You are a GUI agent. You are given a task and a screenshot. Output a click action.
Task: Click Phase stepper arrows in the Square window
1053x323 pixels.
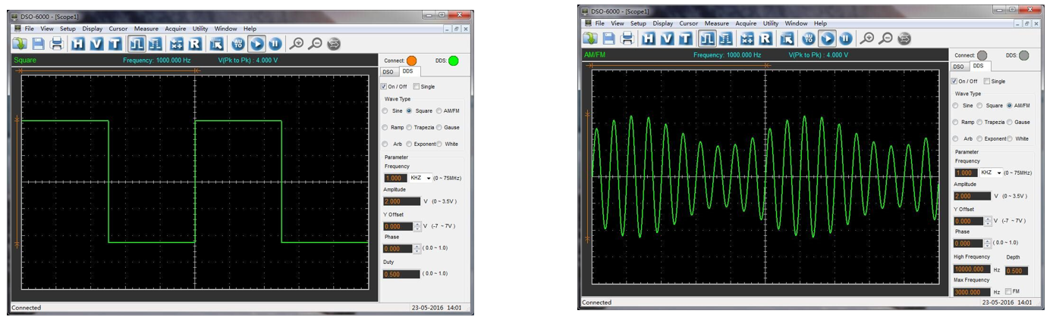pyautogui.click(x=417, y=249)
